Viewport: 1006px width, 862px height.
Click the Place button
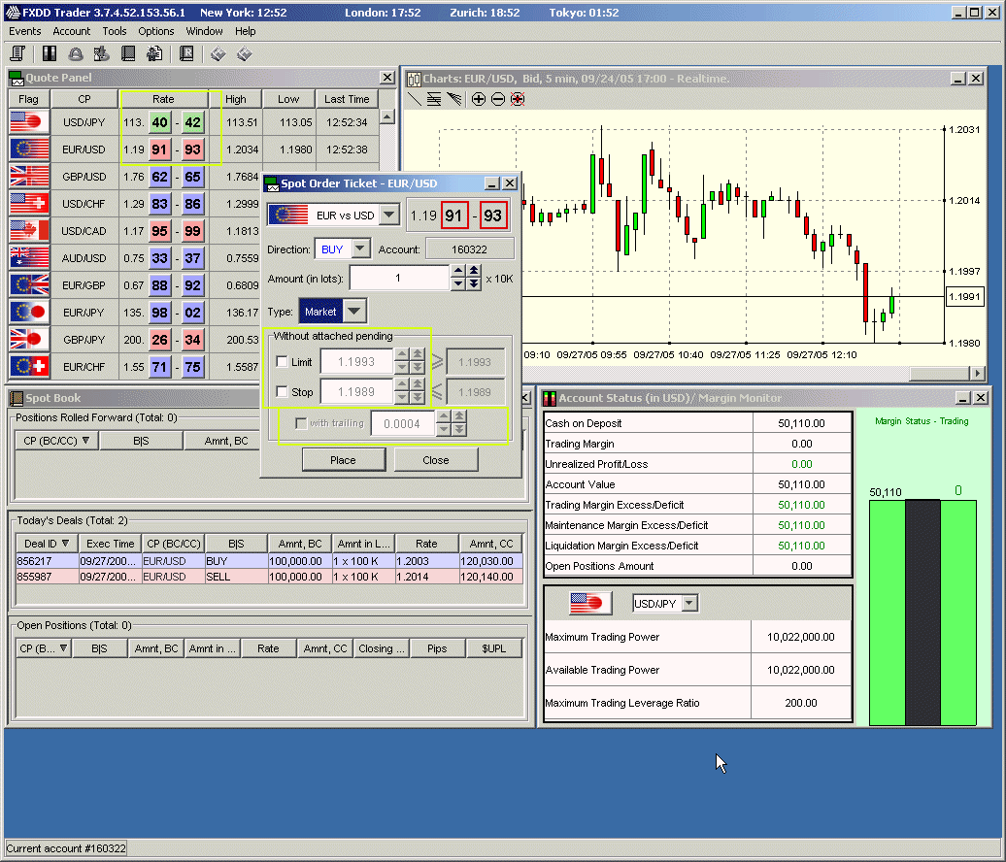[343, 460]
